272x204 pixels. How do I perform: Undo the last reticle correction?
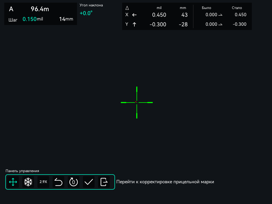click(58, 182)
